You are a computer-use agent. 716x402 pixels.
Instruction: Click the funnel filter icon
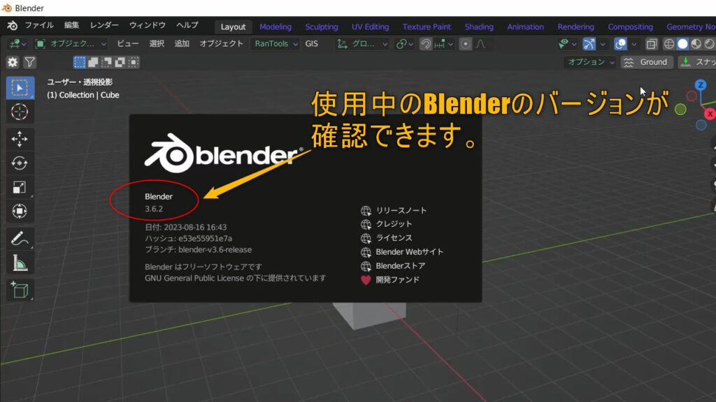pyautogui.click(x=29, y=62)
